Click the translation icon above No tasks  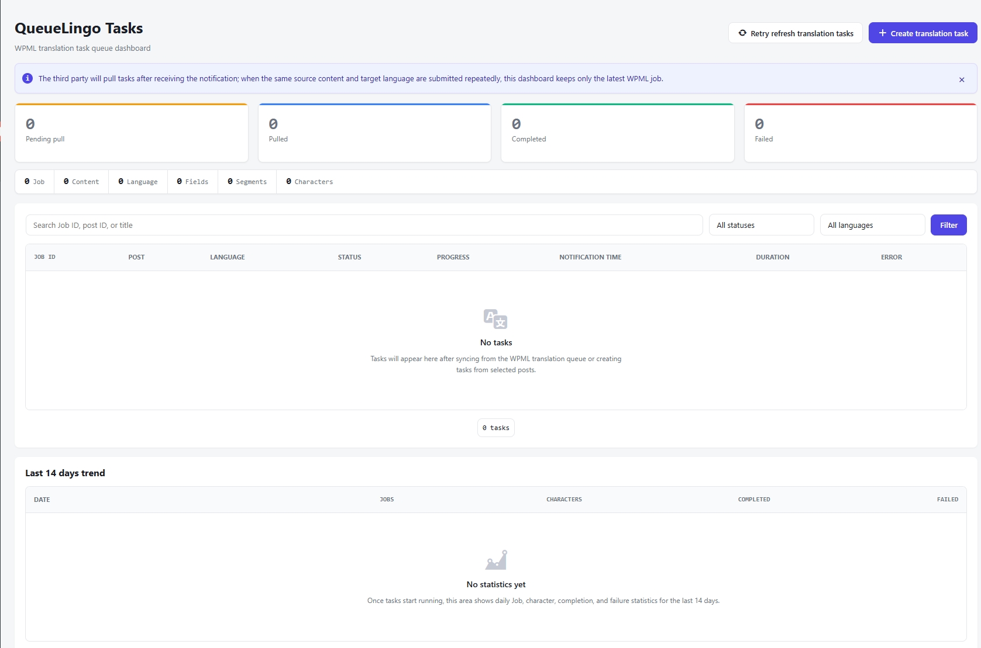pyautogui.click(x=495, y=319)
